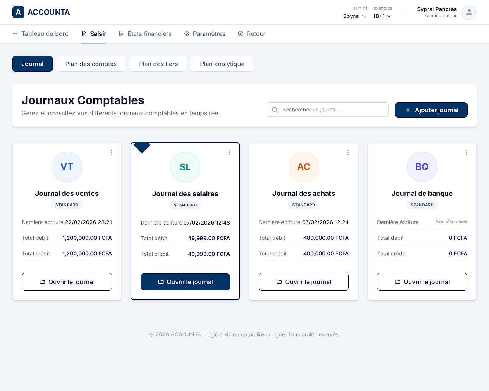This screenshot has height=391, width=489.
Task: Click the Tableau de bord list icon
Action: (15, 34)
